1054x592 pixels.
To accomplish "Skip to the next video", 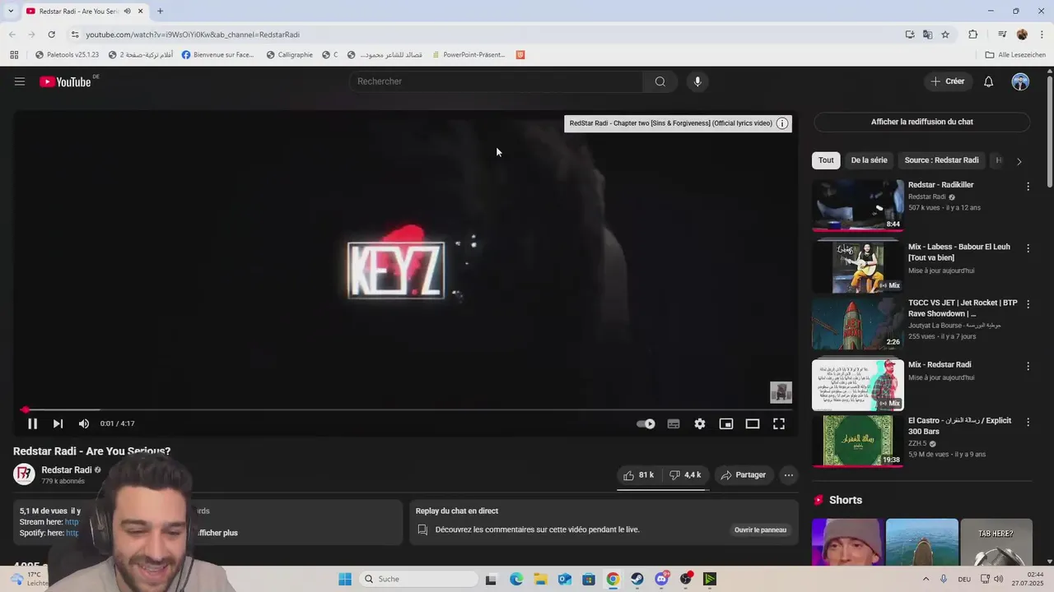I will tap(58, 423).
